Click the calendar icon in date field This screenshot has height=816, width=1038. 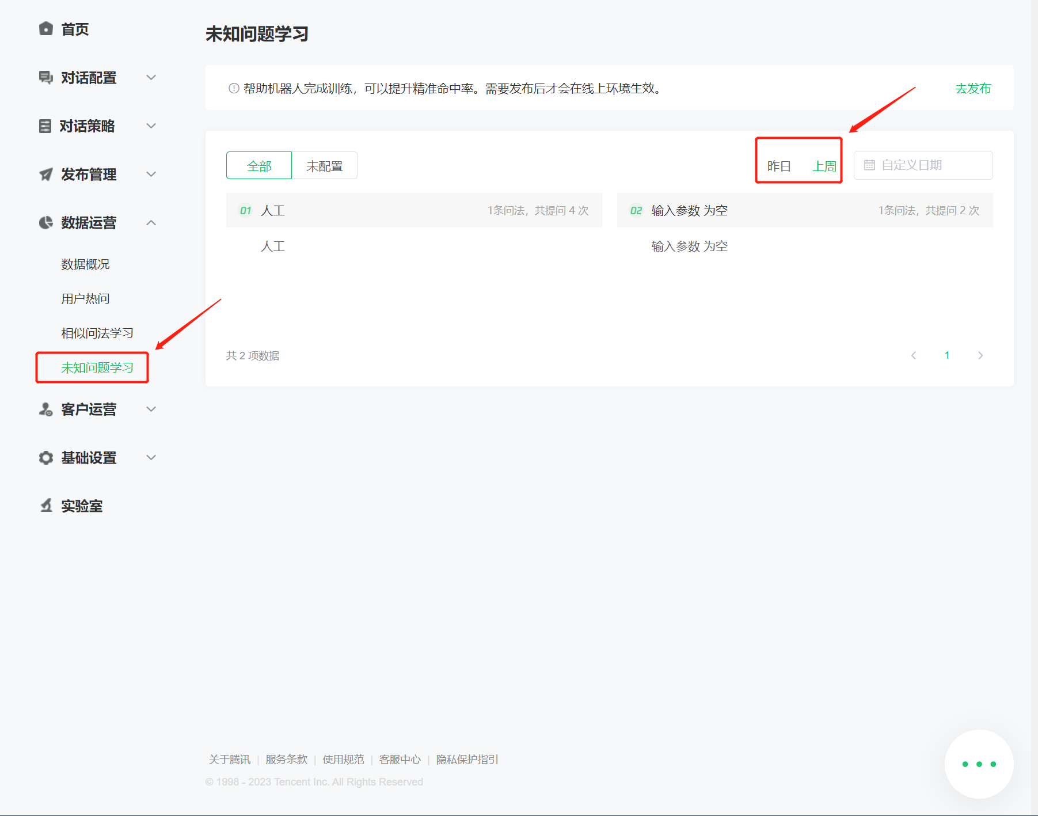pyautogui.click(x=869, y=165)
